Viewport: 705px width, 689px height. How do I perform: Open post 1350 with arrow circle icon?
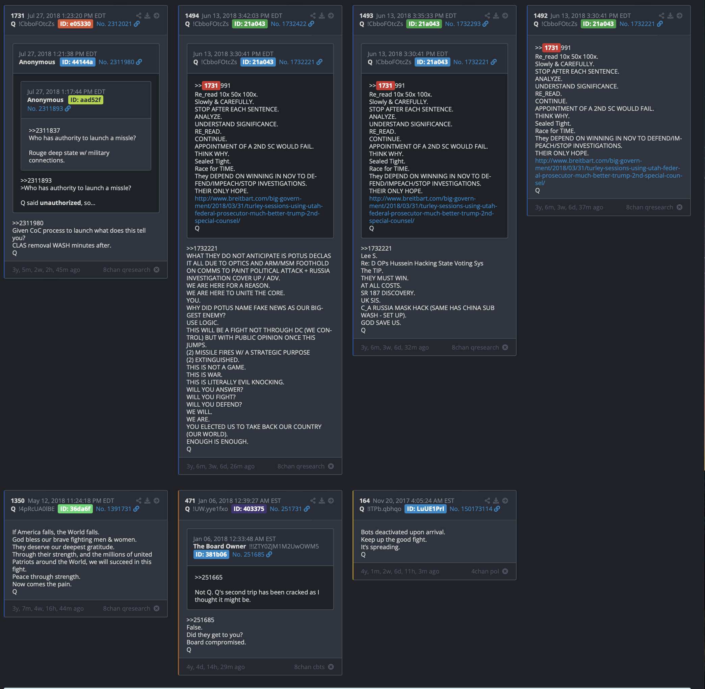click(156, 501)
